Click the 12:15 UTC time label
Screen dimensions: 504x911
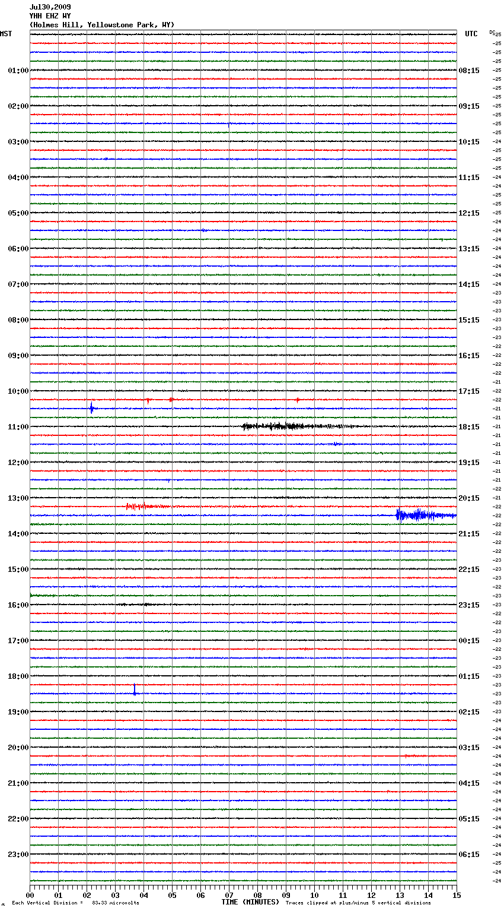pyautogui.click(x=469, y=213)
